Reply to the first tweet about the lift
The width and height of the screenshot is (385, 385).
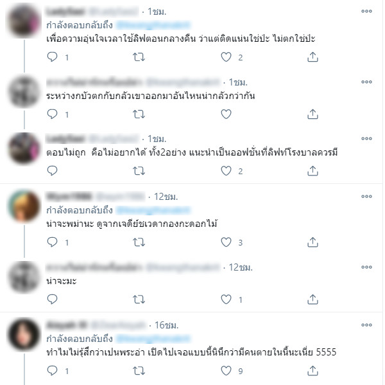pos(52,57)
